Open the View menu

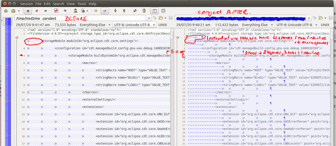[x=71, y=4]
